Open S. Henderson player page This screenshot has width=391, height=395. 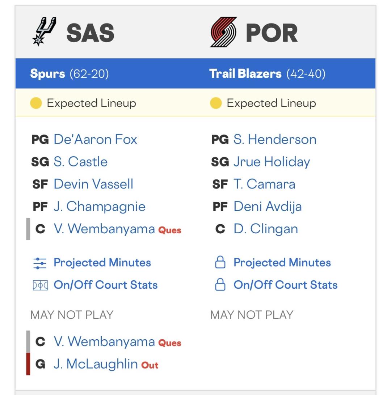pyautogui.click(x=275, y=139)
